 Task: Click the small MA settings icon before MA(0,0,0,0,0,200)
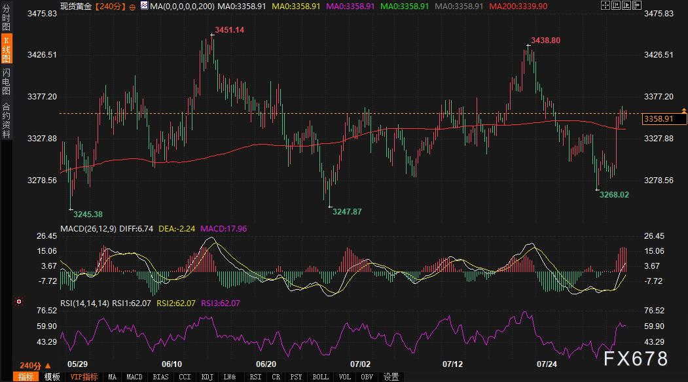click(x=144, y=6)
